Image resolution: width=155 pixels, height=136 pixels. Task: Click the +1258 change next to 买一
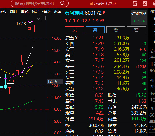[x=141, y=67]
